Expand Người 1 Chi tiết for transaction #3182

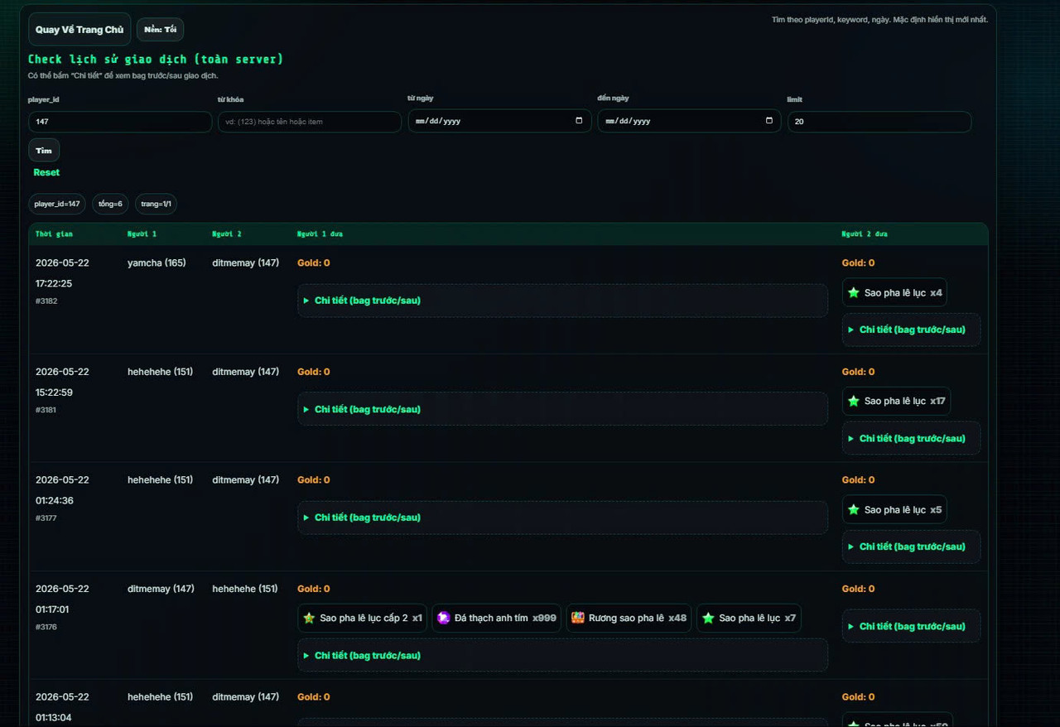click(x=562, y=301)
